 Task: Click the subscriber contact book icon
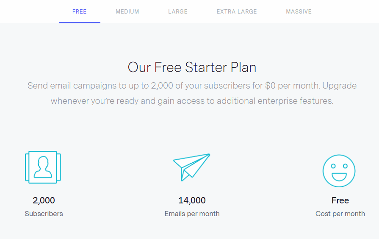click(43, 167)
